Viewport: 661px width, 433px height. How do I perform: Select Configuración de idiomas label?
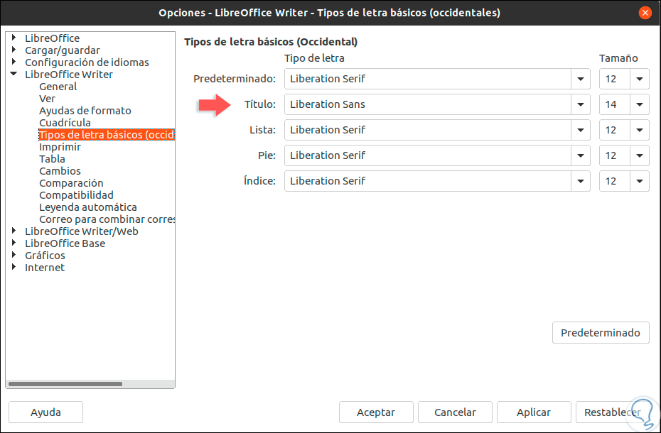tap(87, 62)
